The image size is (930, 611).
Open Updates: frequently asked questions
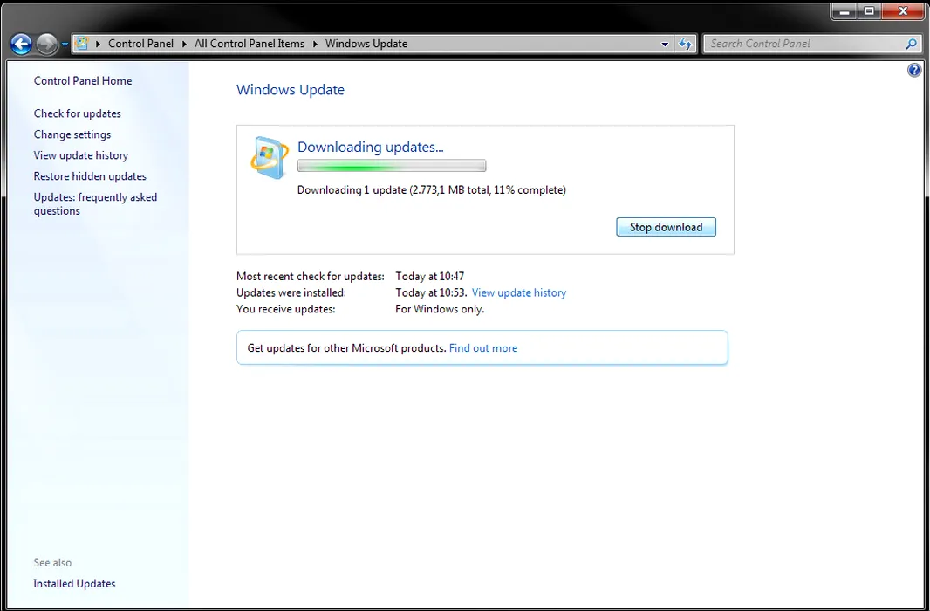click(x=95, y=204)
